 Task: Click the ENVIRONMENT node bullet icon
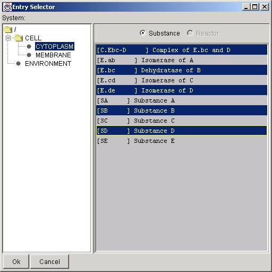pos(18,64)
